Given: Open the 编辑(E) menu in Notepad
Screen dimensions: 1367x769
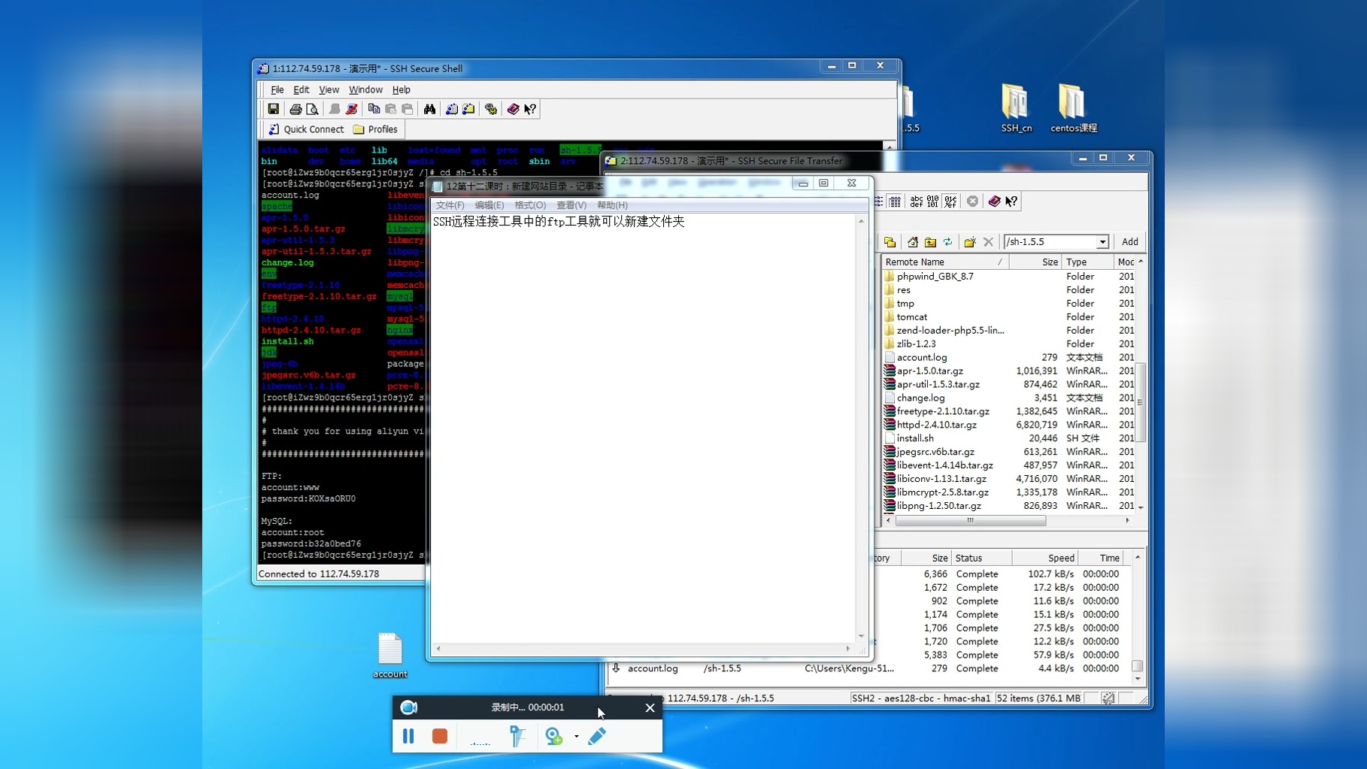Looking at the screenshot, I should (490, 205).
